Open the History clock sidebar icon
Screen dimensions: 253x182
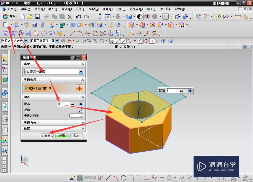tap(5, 119)
